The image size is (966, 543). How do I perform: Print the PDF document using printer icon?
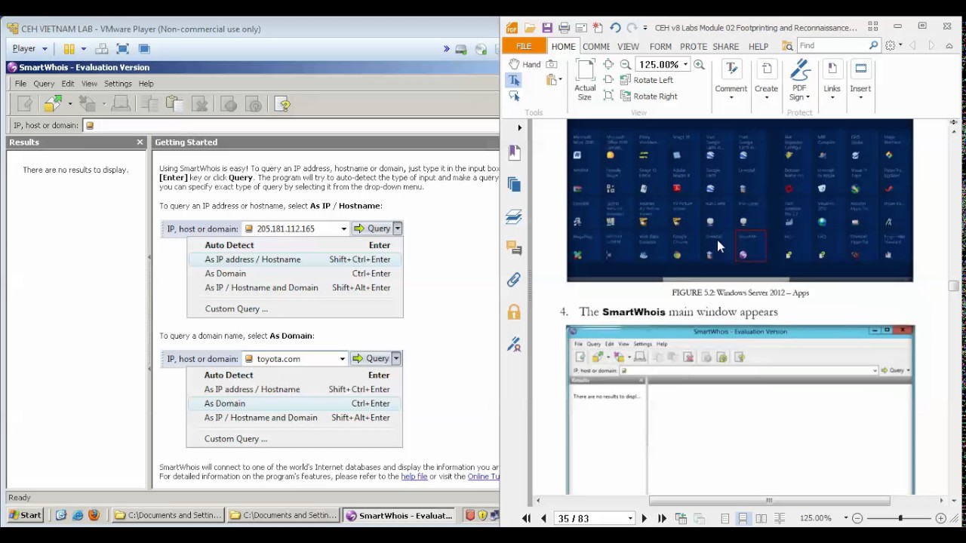pyautogui.click(x=564, y=28)
